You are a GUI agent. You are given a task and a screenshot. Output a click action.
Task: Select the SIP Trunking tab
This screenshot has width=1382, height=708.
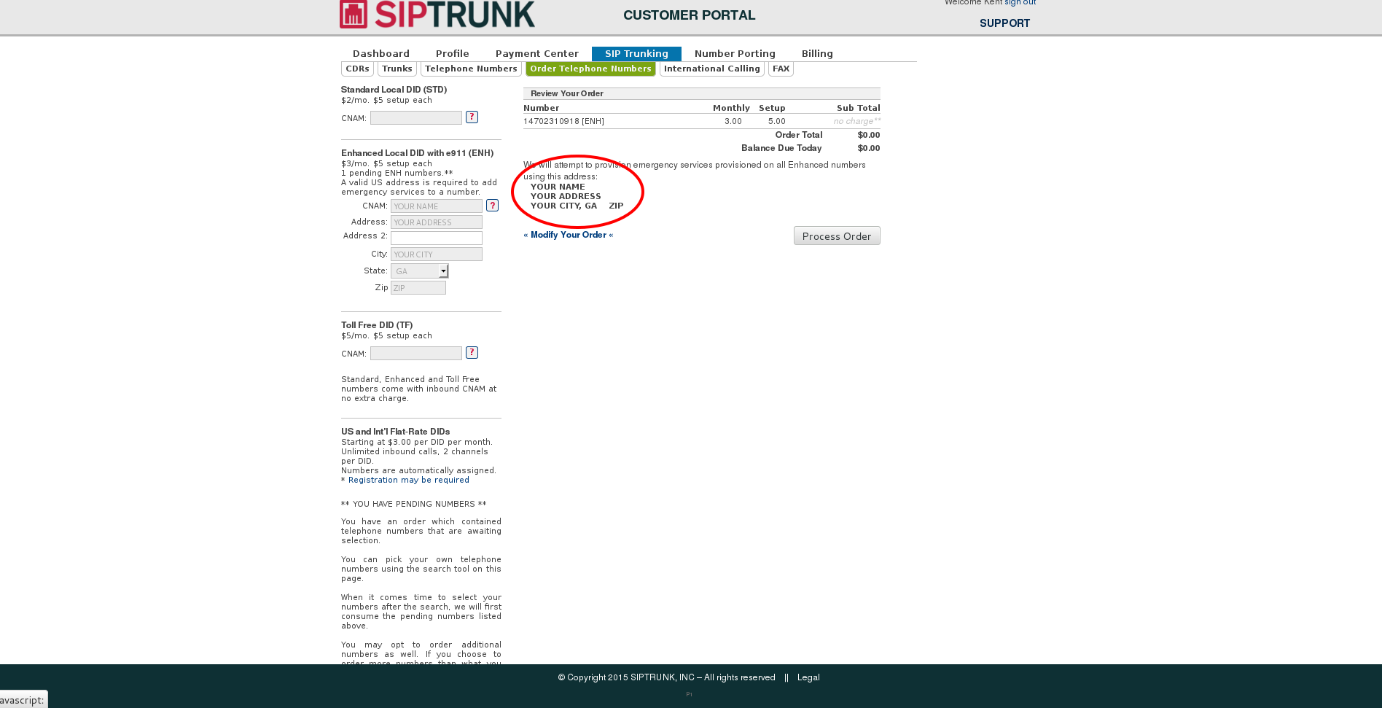[x=636, y=53]
